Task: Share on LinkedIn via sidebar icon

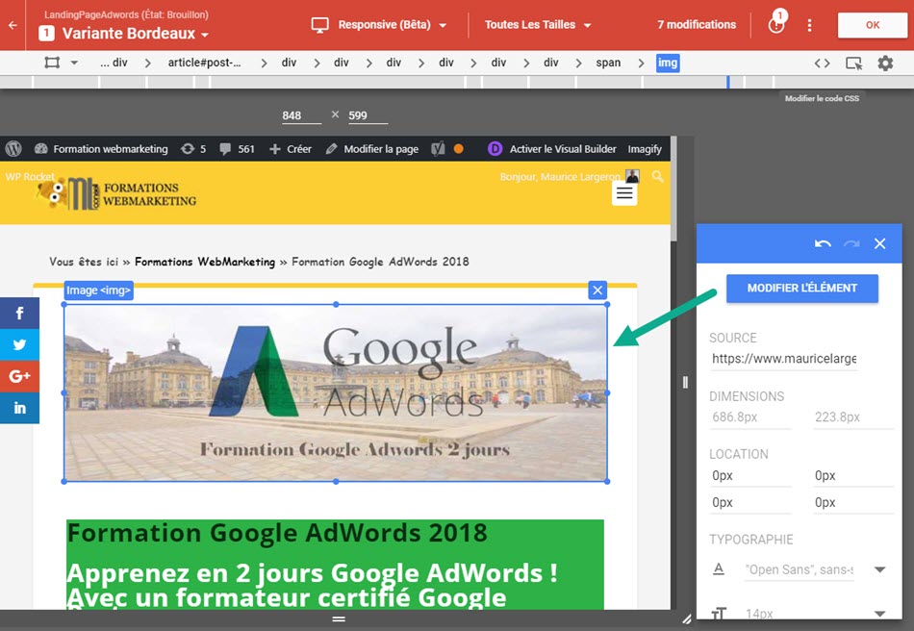Action: 20,407
